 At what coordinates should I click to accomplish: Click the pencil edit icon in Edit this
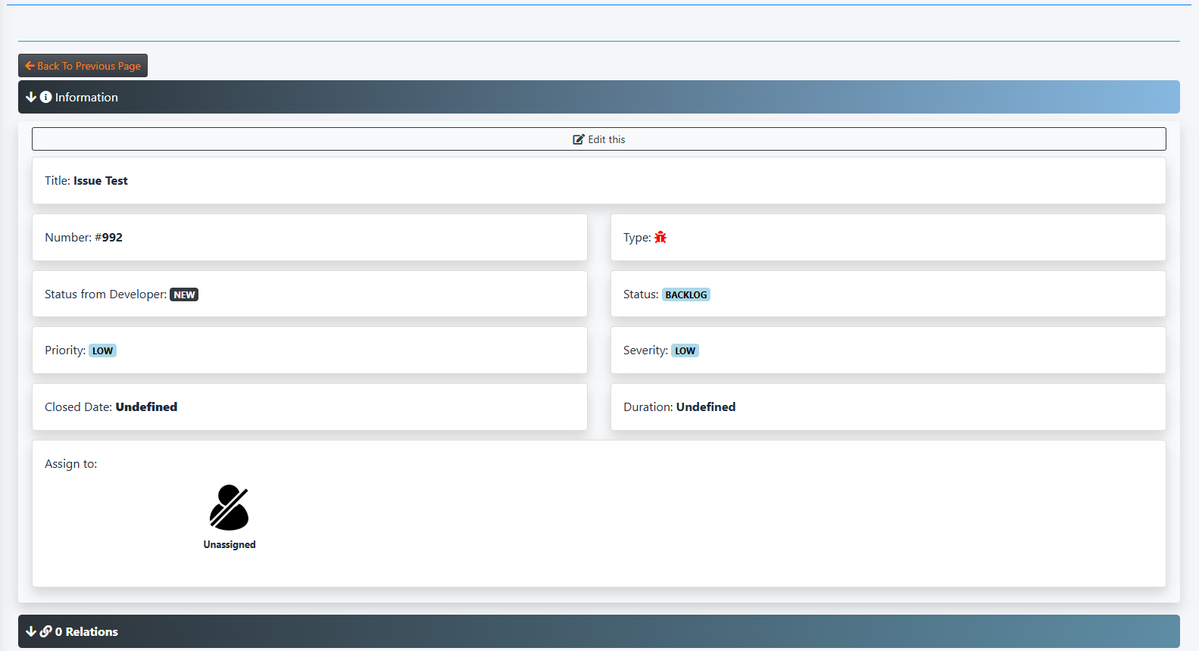579,139
